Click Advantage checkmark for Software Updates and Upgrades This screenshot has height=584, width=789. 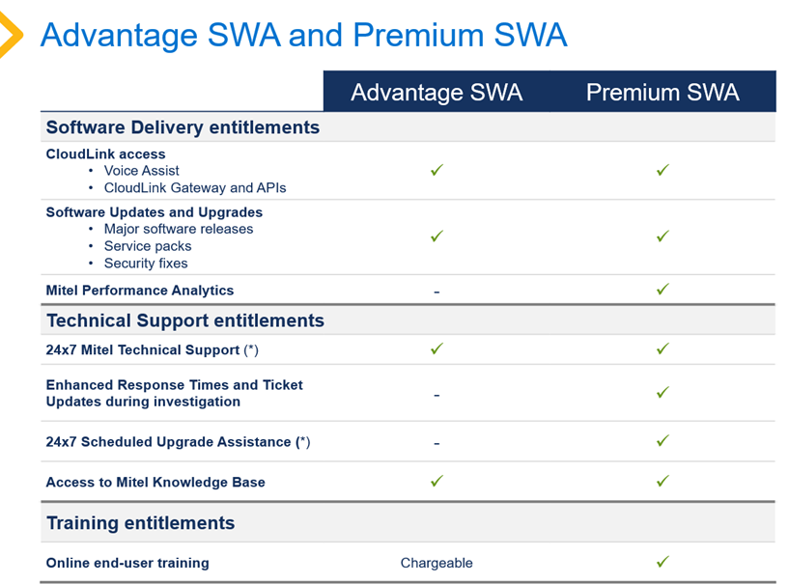pos(437,236)
